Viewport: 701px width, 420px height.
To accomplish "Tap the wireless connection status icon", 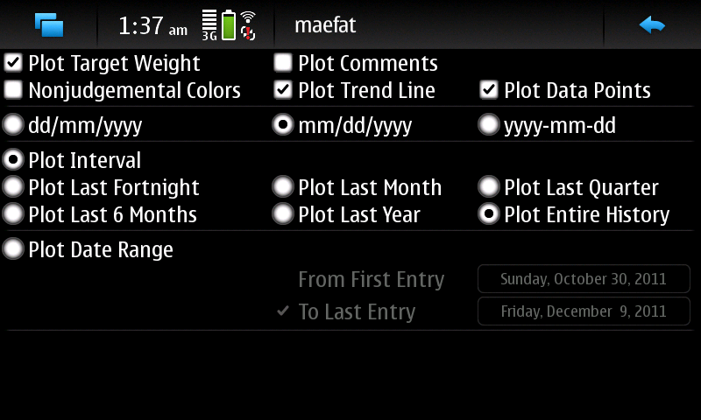I will pos(248,25).
